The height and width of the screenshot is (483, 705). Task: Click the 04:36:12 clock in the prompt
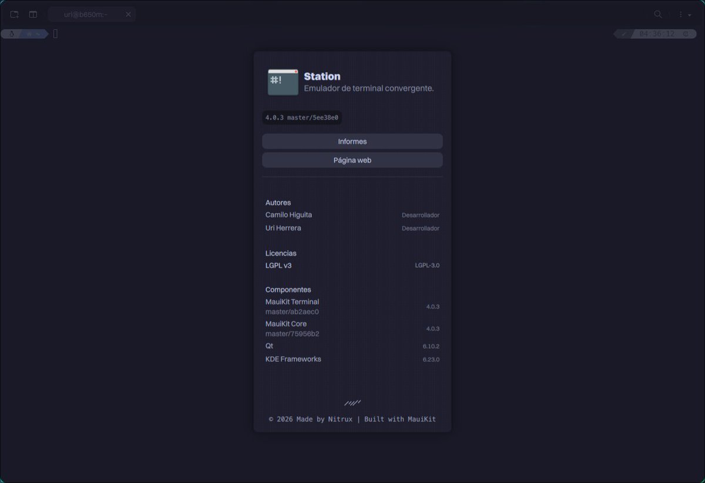pyautogui.click(x=657, y=34)
